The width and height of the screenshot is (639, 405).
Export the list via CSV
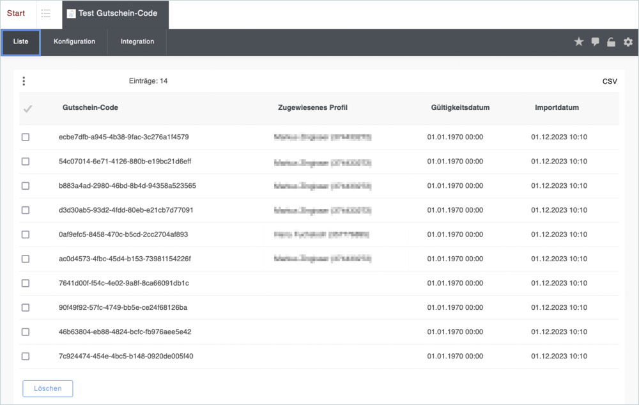(x=610, y=82)
